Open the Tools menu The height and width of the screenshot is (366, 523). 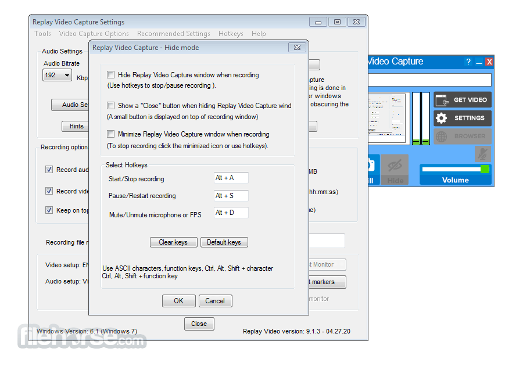pyautogui.click(x=42, y=34)
